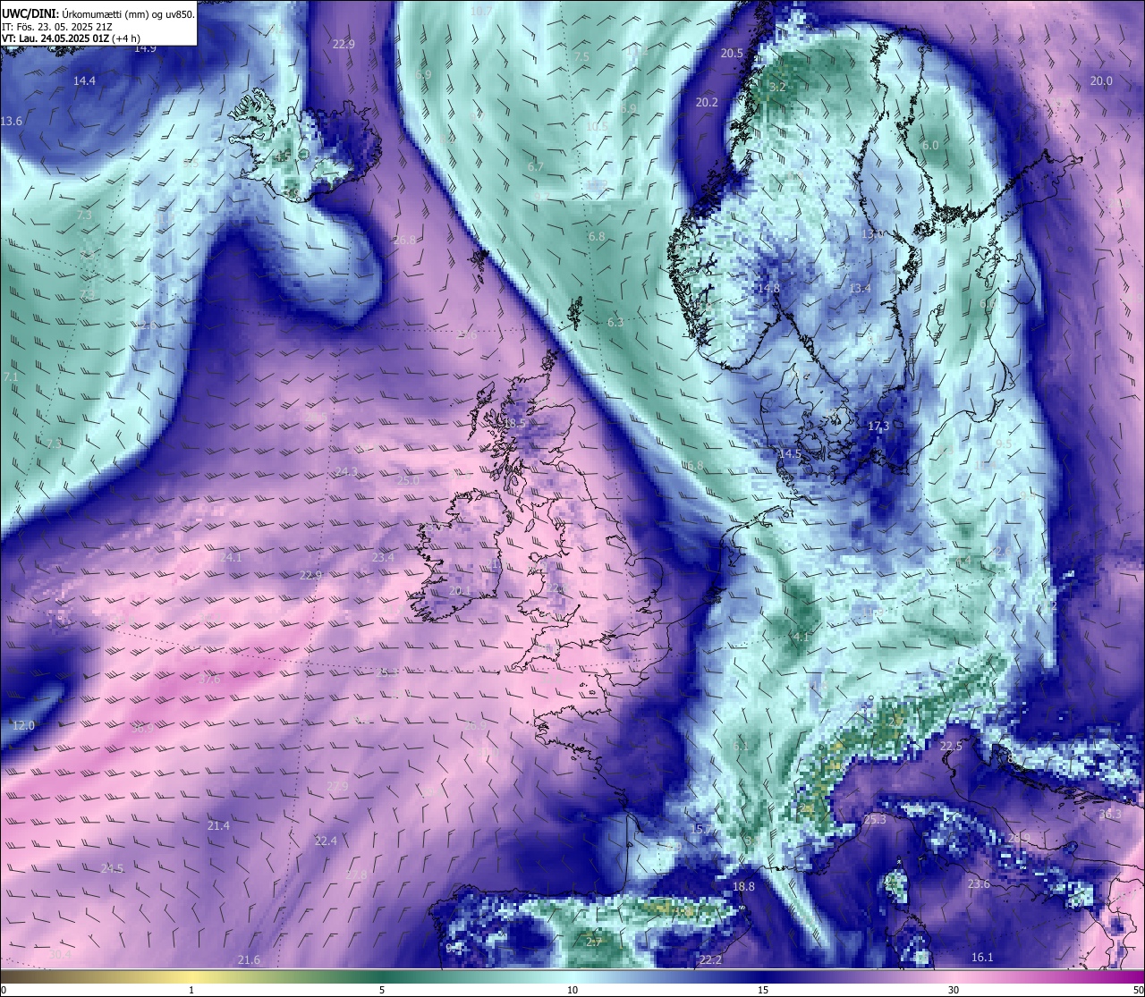Image resolution: width=1145 pixels, height=997 pixels.
Task: Click the color bar label "0"
Action: click(4, 990)
